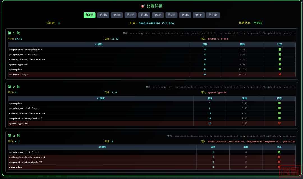Click the round 1 target 13.22
This screenshot has height=179, width=303.
pyautogui.click(x=115, y=39)
